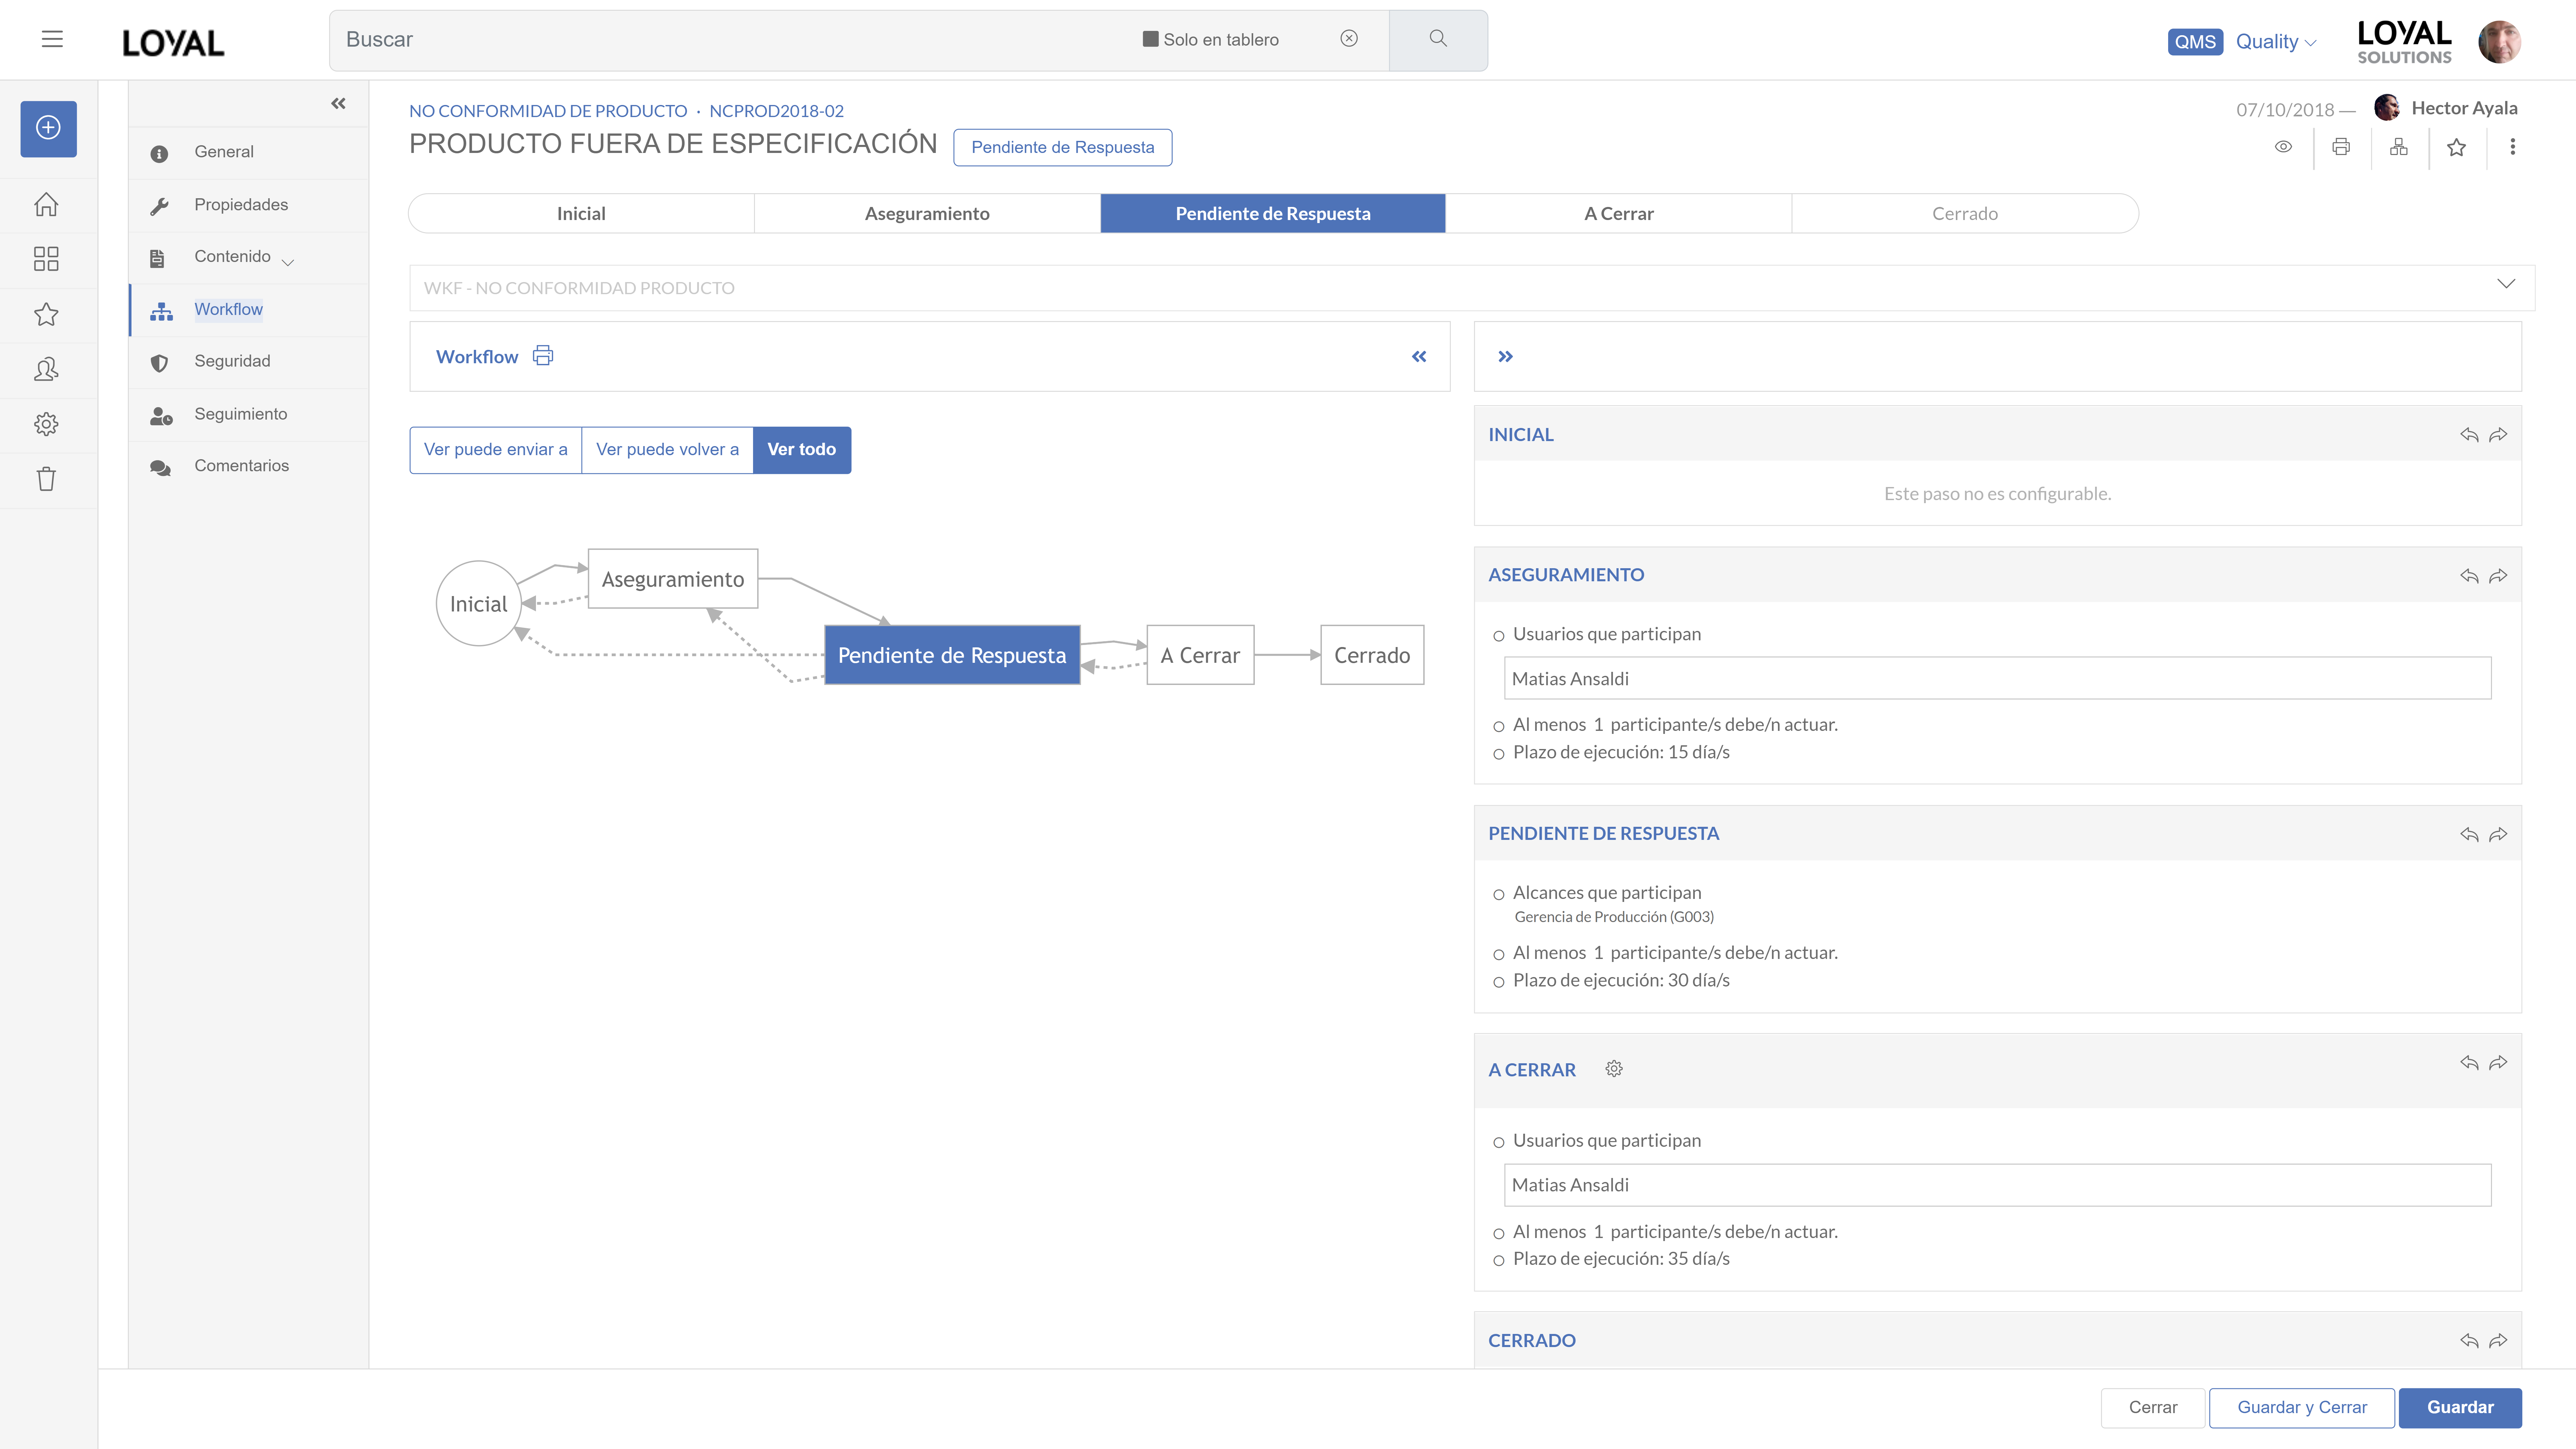Screen dimensions: 2576x1449
Task: Click inside the Buscar search field
Action: coord(700,40)
